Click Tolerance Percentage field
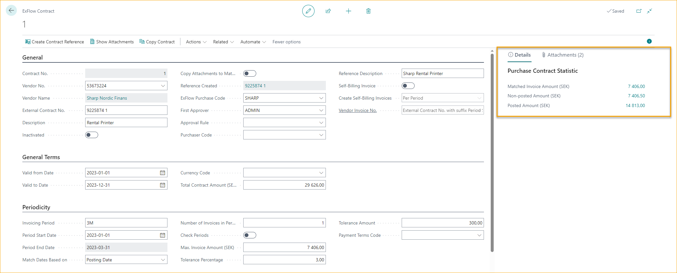Screen dimensions: 677x273 pos(284,260)
